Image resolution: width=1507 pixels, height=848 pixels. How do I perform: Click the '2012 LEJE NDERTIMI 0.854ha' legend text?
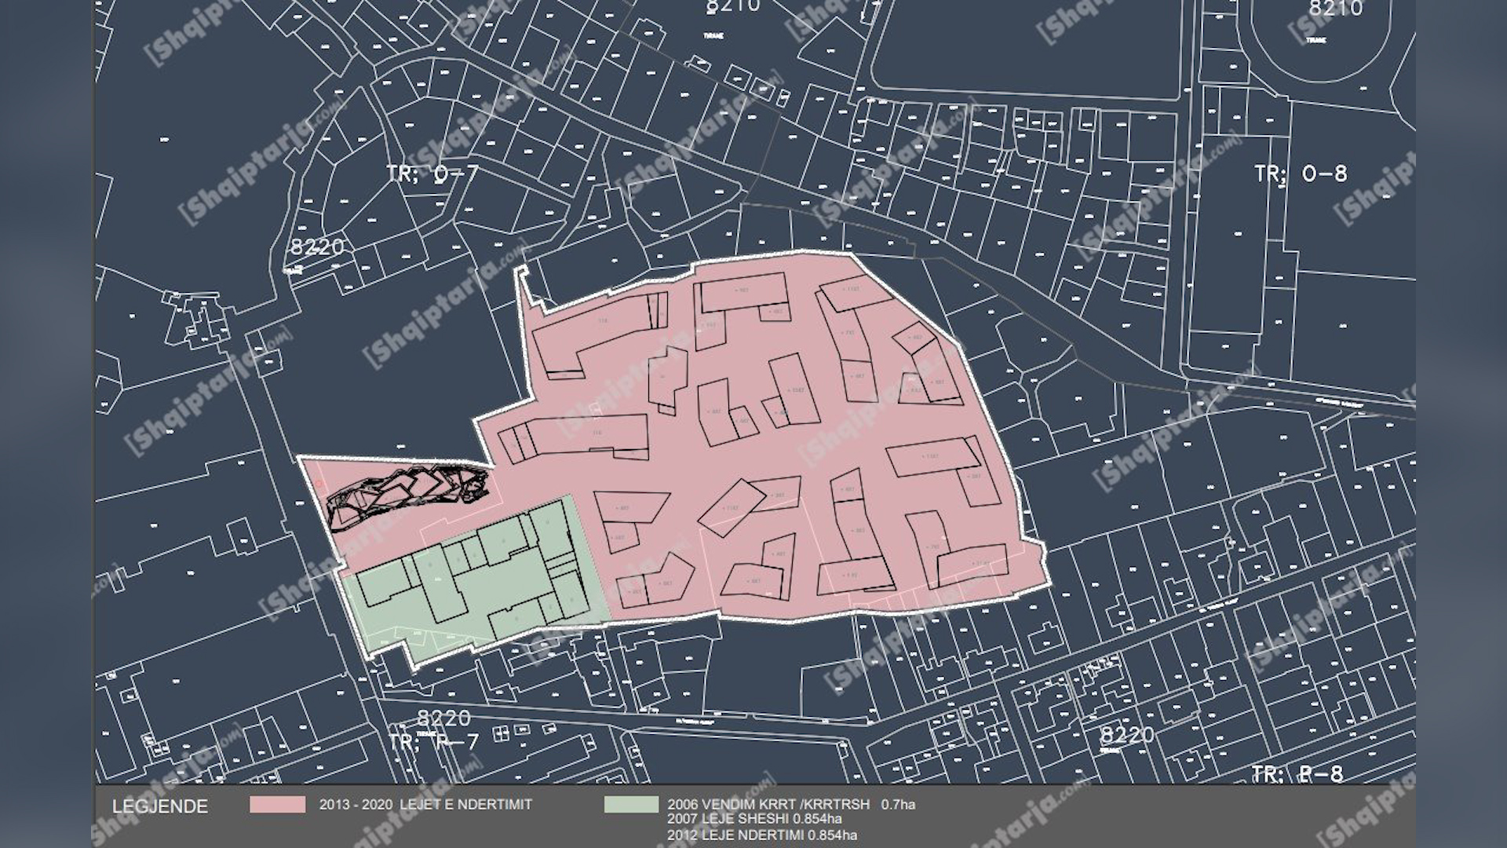(x=761, y=835)
